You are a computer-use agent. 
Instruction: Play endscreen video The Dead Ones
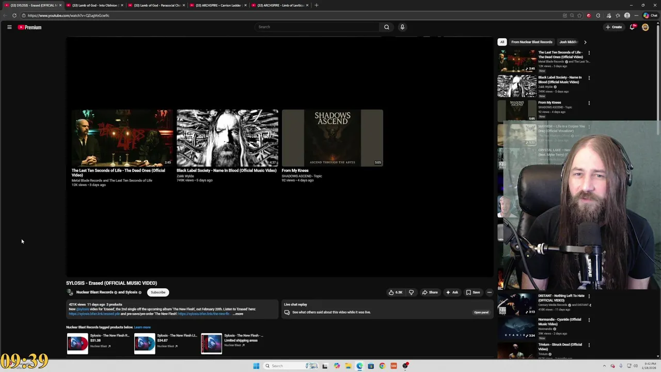(122, 138)
